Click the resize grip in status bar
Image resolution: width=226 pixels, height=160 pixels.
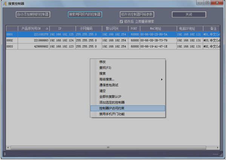point(221,155)
